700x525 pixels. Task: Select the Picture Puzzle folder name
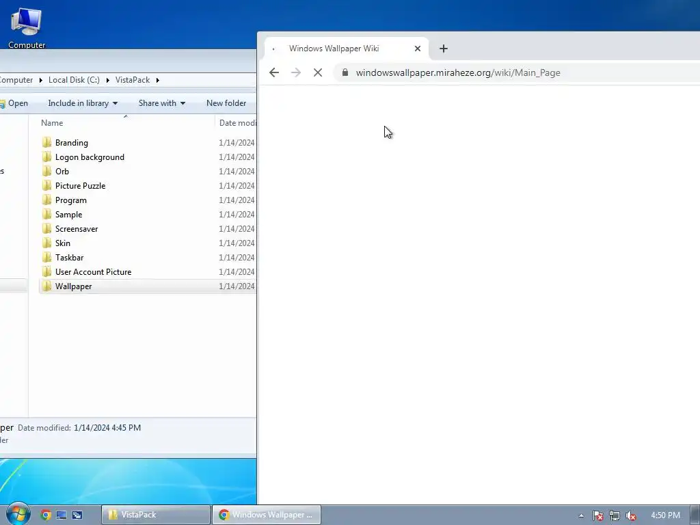point(81,186)
